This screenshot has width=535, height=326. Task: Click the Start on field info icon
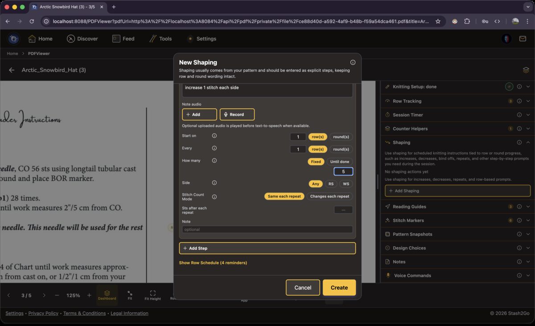coord(214,136)
